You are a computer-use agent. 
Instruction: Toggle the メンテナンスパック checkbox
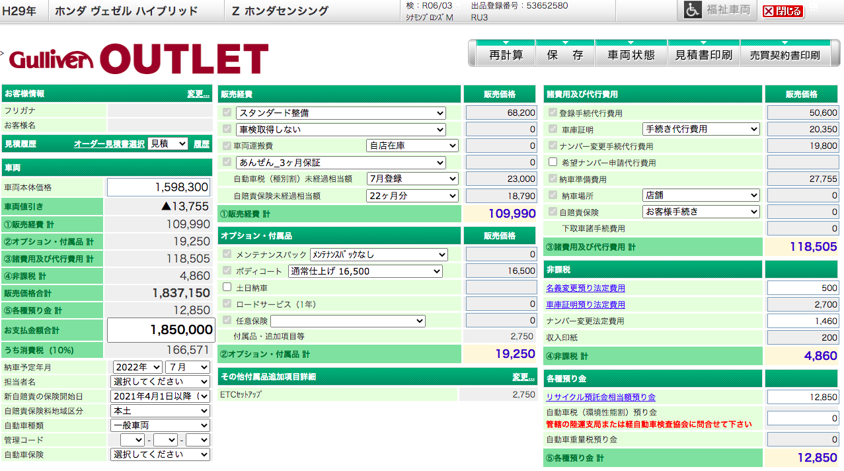227,254
